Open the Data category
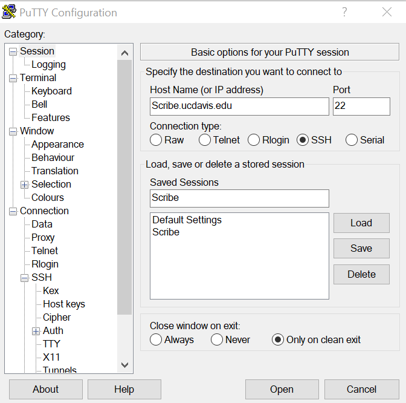The image size is (406, 403). click(x=42, y=224)
